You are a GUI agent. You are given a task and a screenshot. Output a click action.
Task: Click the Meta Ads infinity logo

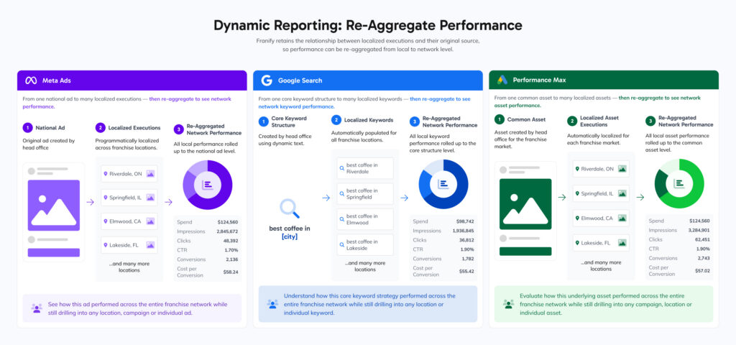pyautogui.click(x=31, y=80)
